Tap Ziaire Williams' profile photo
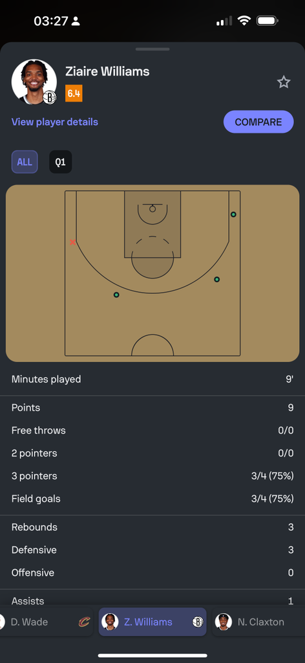 point(34,82)
